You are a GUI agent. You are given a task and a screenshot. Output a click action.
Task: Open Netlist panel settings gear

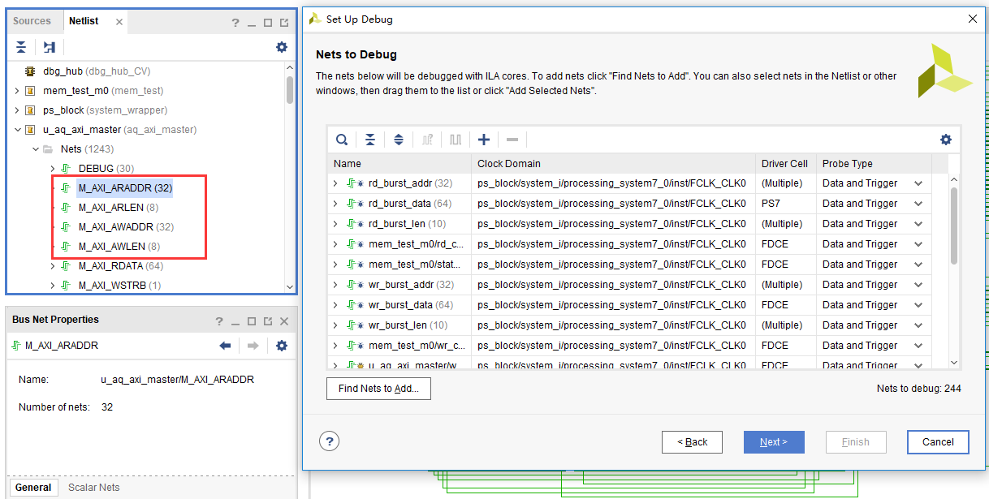coord(282,47)
